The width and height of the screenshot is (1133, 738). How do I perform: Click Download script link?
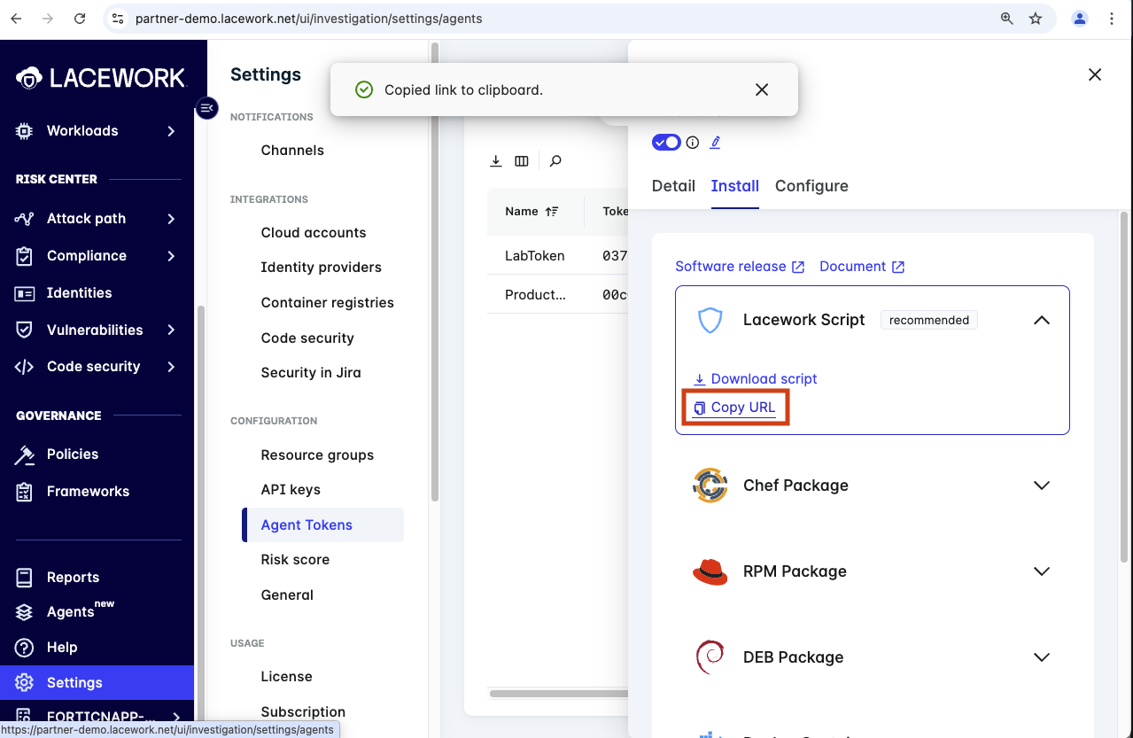[755, 379]
